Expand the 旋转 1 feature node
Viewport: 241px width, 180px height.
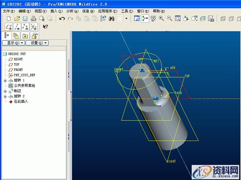click(5, 80)
